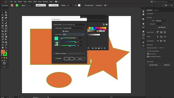This screenshot has width=174, height=98.
Task: Show rulers icon in Ruler & Grids
Action: [158, 32]
